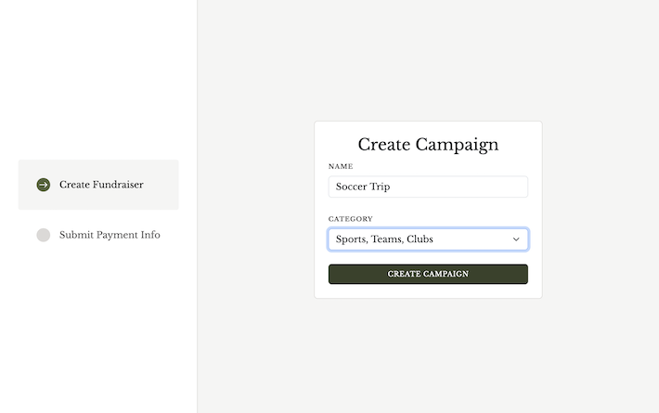Expand the Category dropdown chevron arrow

(x=516, y=239)
